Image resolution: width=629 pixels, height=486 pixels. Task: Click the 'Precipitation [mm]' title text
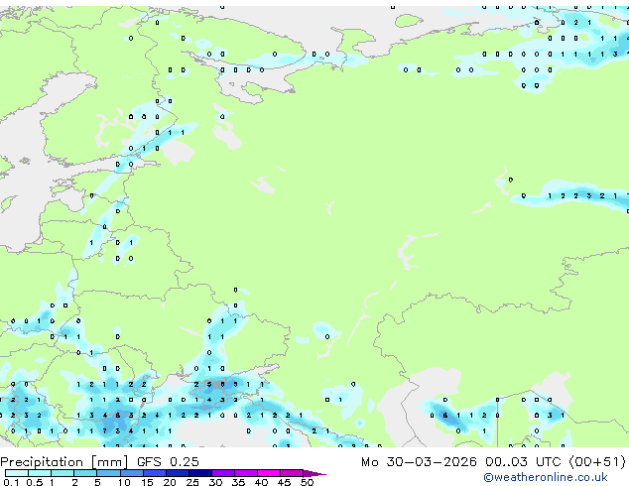[x=63, y=462]
